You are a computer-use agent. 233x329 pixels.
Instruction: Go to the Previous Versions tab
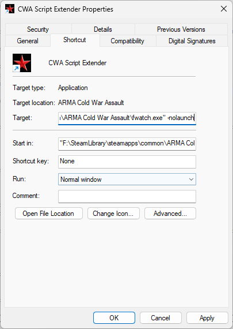click(x=181, y=29)
